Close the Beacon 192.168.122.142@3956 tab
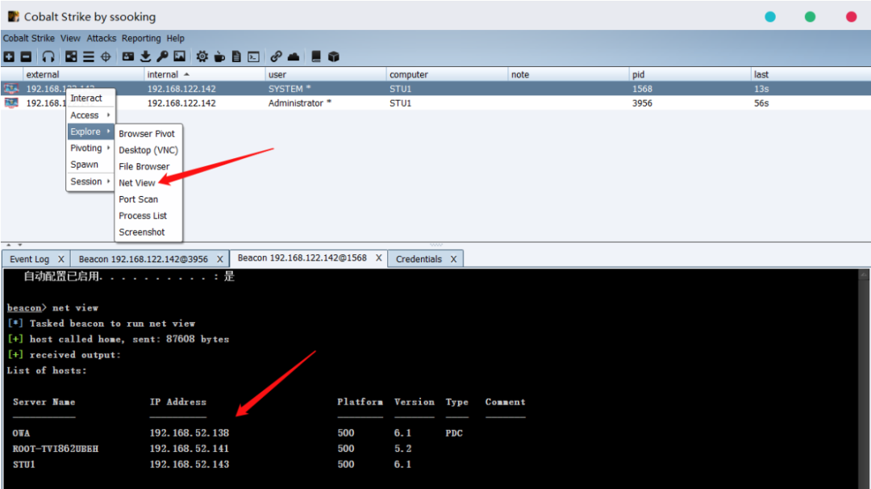Viewport: 871px width, 489px height. (220, 259)
